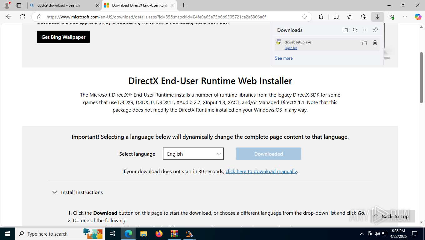Switch to d3dx9 download Search tab

click(x=64, y=5)
